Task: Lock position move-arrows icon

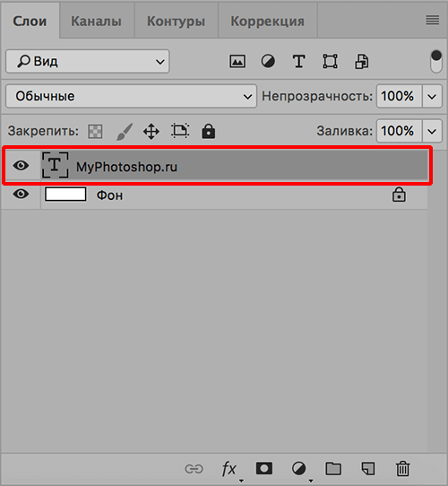Action: (151, 132)
